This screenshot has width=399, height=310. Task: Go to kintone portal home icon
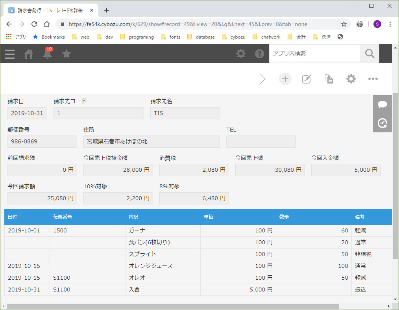coord(29,54)
